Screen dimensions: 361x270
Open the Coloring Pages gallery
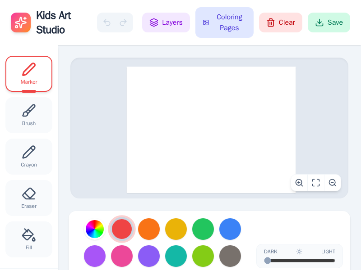point(224,22)
